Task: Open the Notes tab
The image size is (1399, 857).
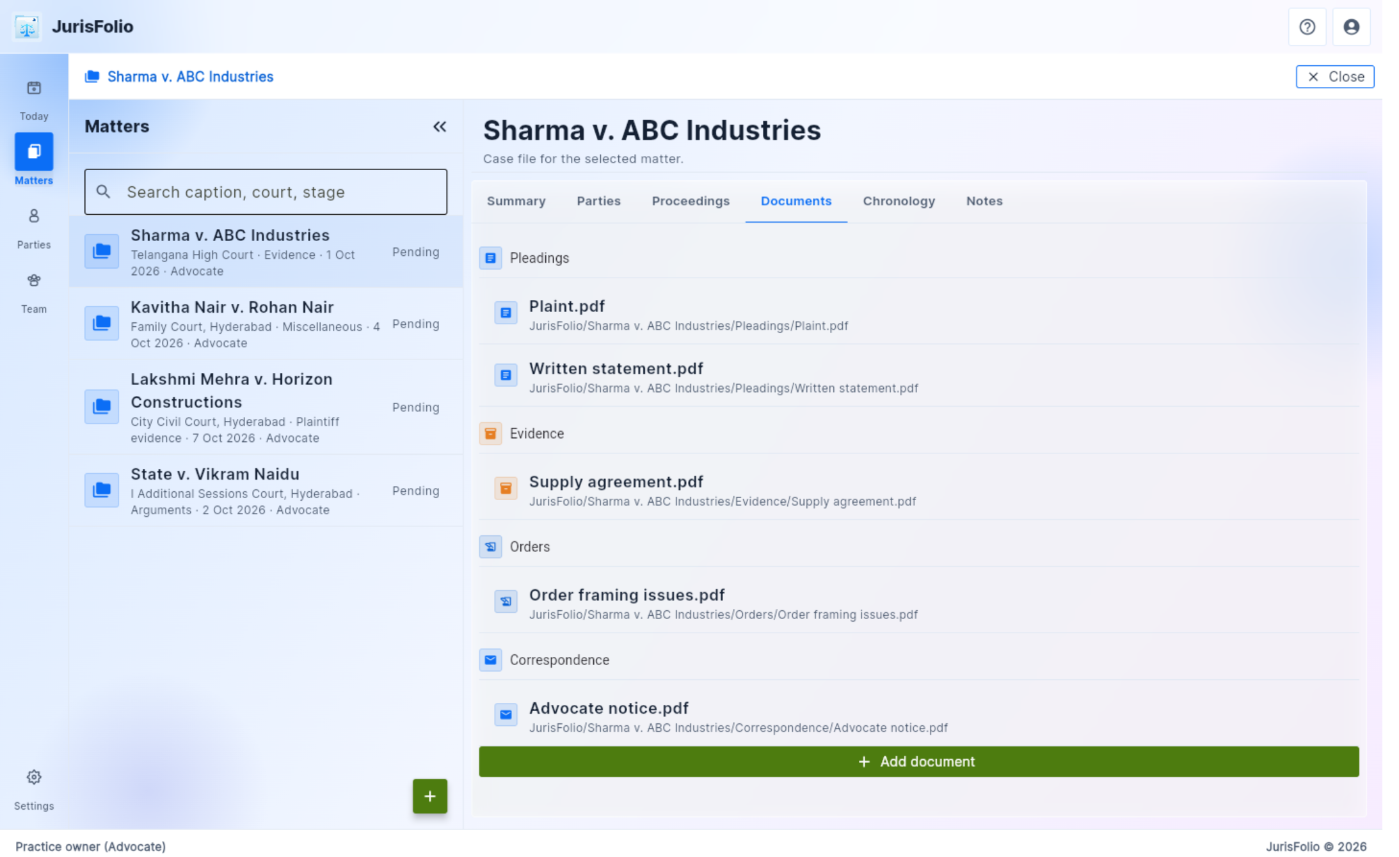Action: 984,201
